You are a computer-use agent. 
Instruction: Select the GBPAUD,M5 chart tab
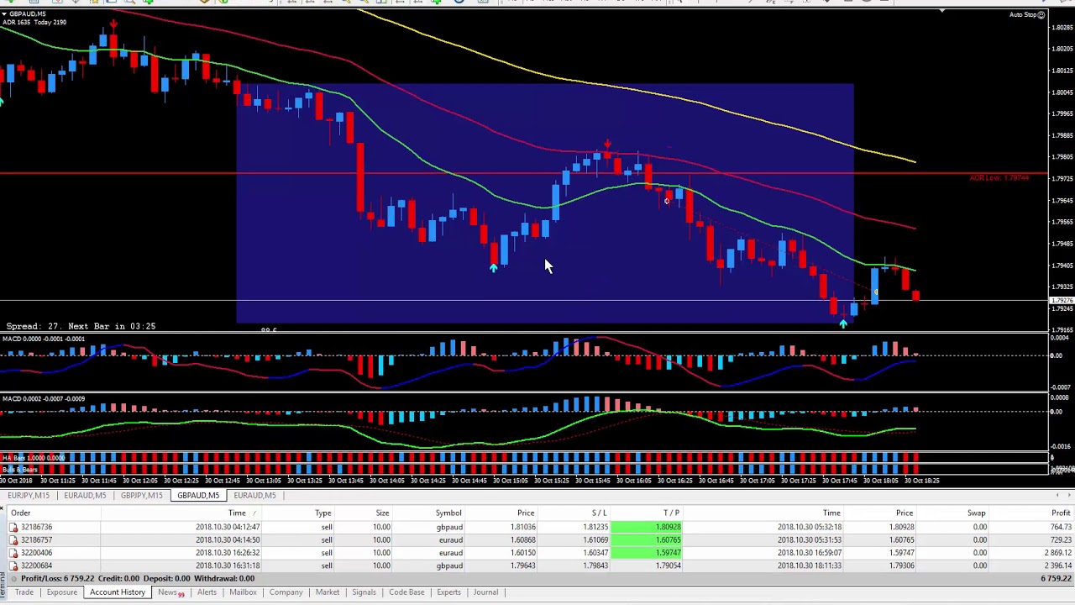[198, 496]
